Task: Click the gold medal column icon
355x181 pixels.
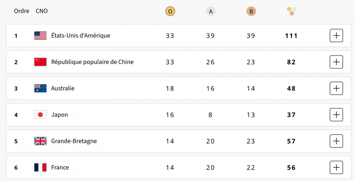Action: [170, 12]
